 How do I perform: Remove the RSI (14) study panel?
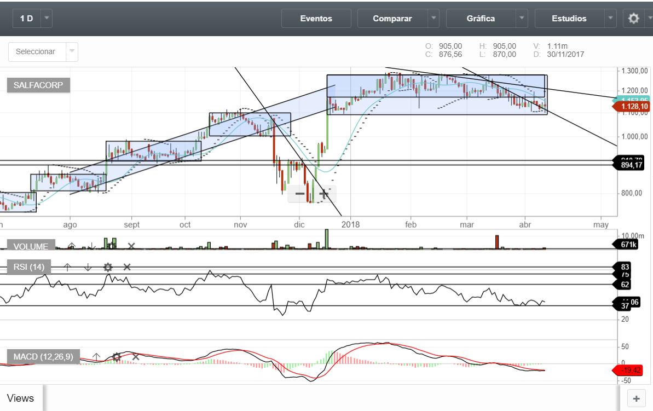tap(127, 267)
